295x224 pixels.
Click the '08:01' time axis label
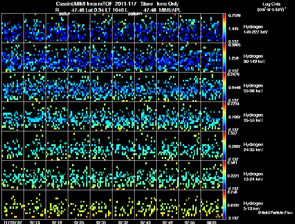click(212, 222)
